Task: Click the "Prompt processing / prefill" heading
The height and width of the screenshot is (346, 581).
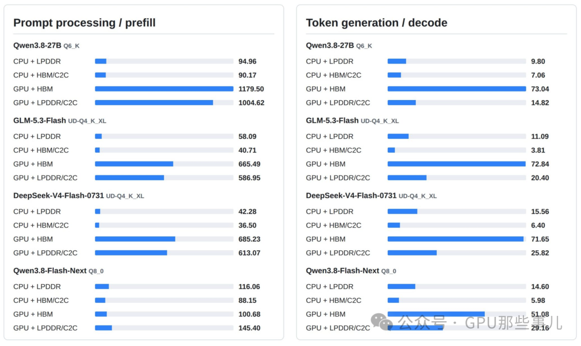Action: 84,23
